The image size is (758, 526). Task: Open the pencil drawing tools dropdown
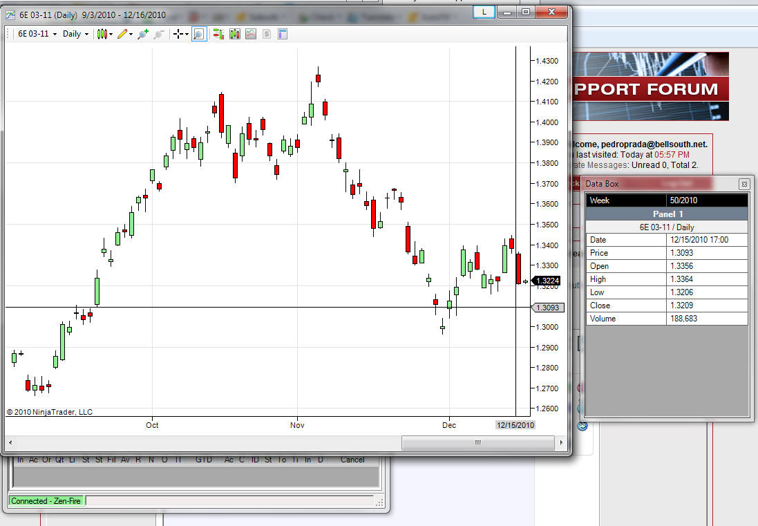click(x=125, y=34)
